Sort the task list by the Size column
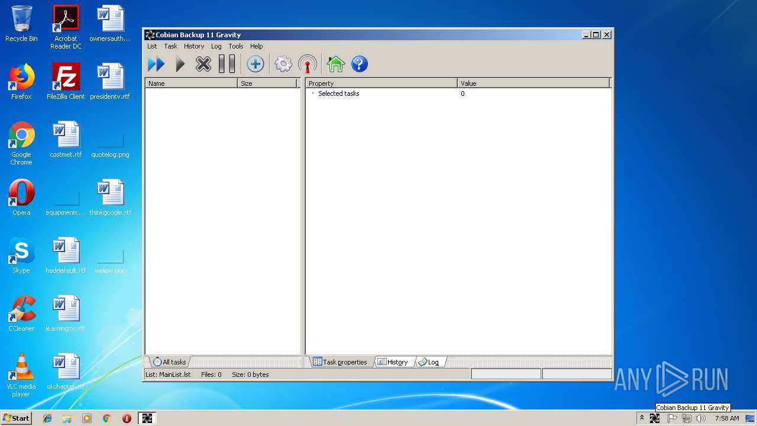 tap(268, 83)
